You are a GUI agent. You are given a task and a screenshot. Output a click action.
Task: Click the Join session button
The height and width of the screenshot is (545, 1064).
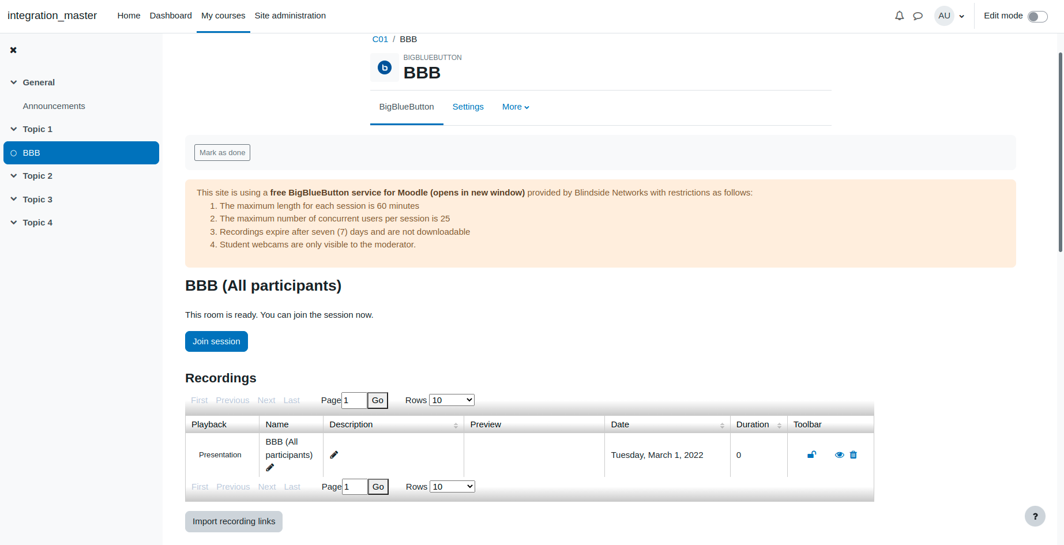[x=216, y=341]
